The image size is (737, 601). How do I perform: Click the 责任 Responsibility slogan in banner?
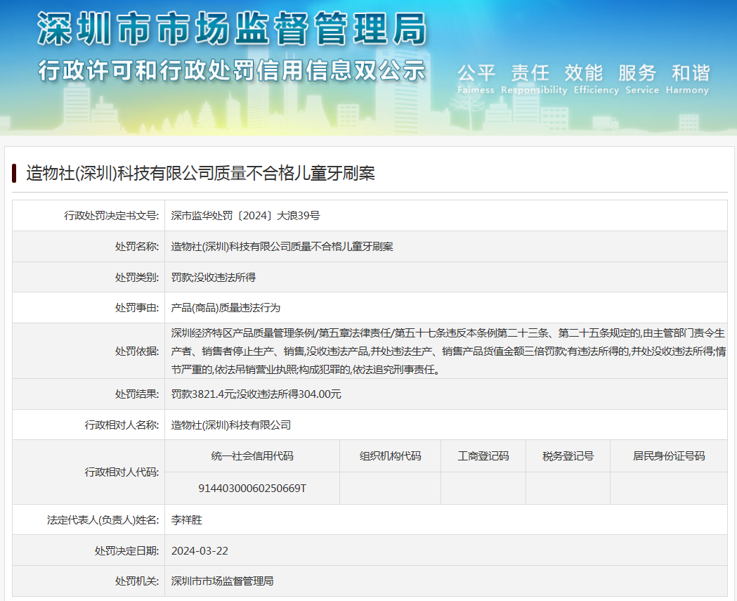click(534, 79)
